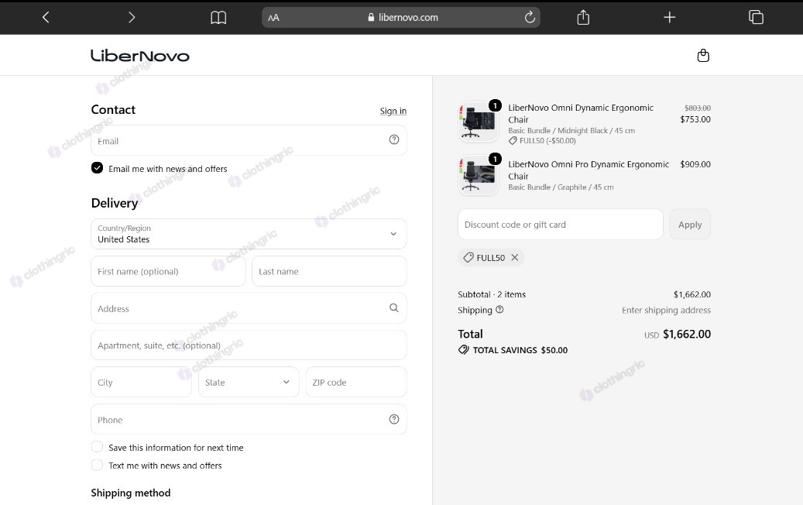
Task: Click the LiberNovo logo
Action: (140, 55)
